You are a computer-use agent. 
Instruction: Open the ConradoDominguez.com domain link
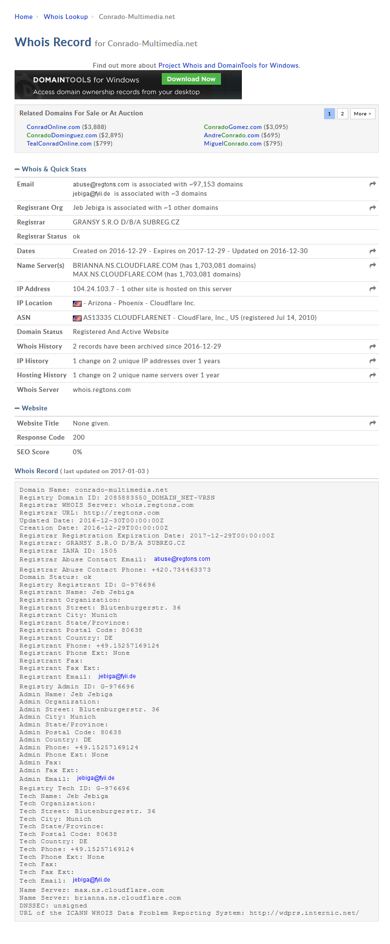[x=62, y=135]
